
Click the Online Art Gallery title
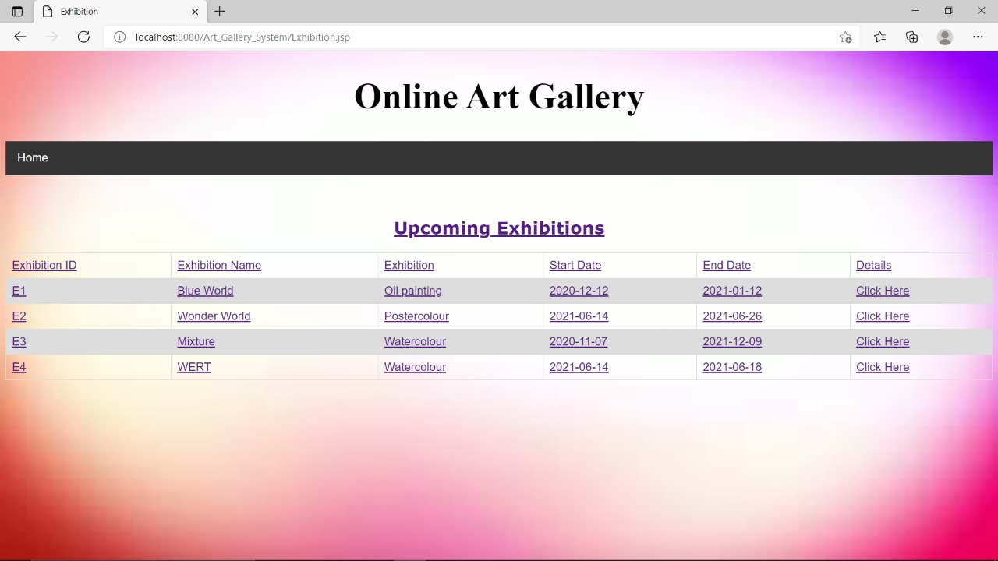click(x=499, y=97)
